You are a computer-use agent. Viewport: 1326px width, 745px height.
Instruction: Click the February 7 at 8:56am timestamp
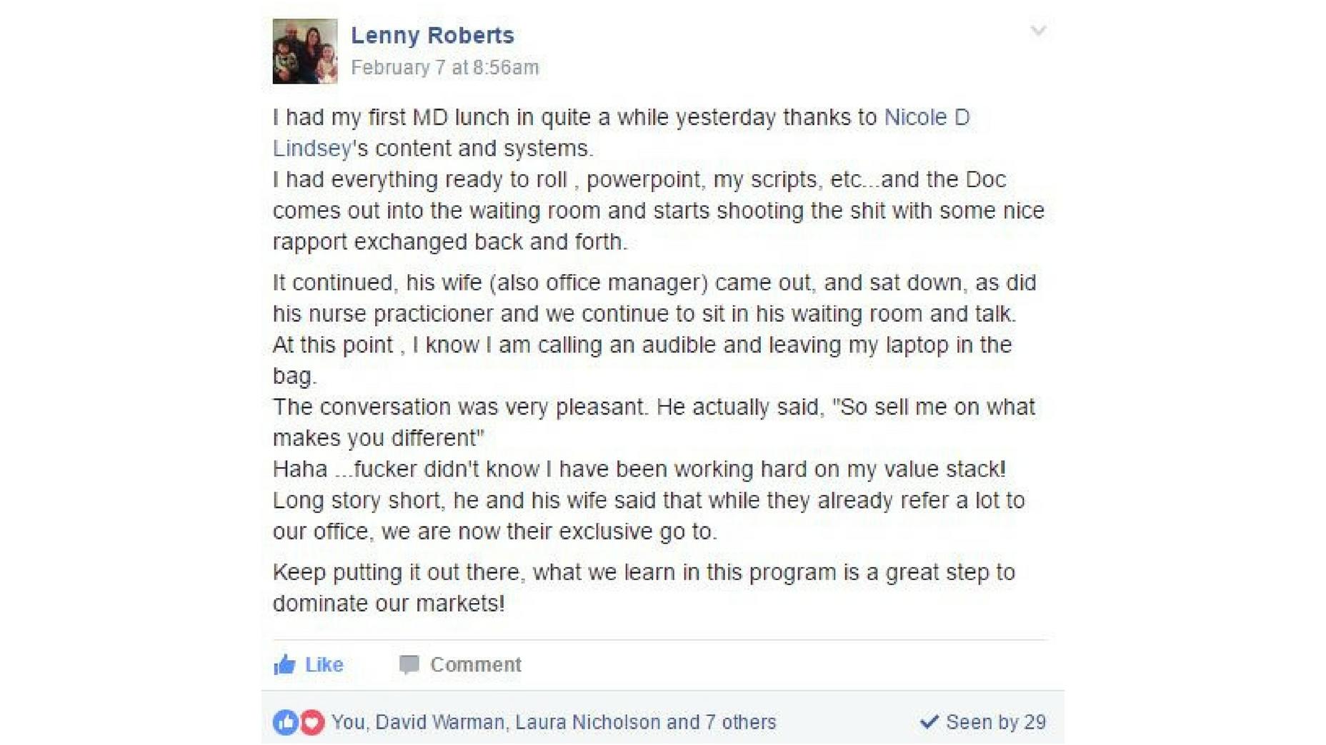pyautogui.click(x=444, y=68)
